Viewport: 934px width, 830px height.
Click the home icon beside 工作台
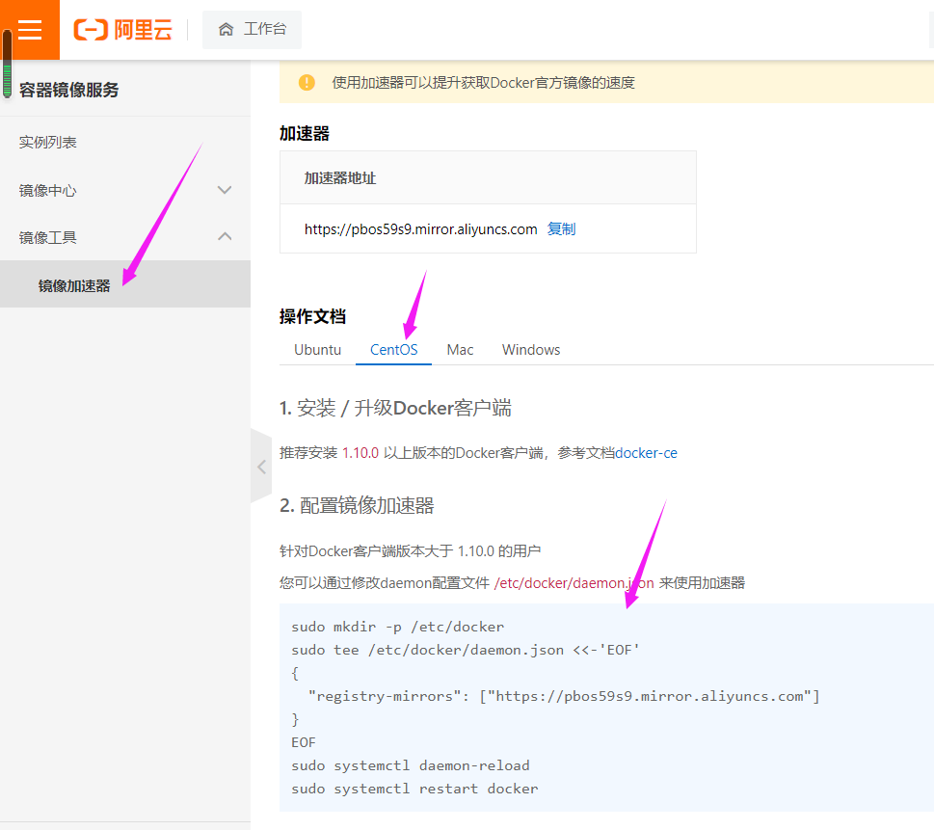[226, 29]
